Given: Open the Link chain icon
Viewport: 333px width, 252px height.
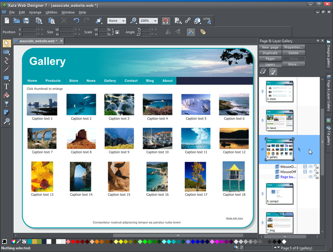Looking at the screenshot, I should click(188, 20).
